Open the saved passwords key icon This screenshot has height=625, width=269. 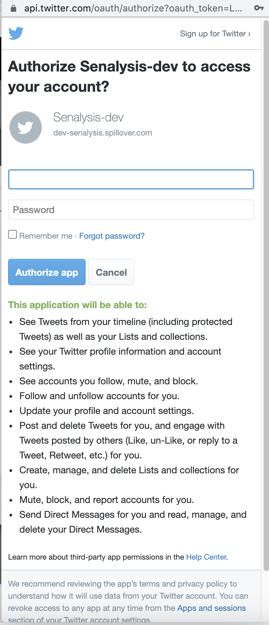point(259,8)
